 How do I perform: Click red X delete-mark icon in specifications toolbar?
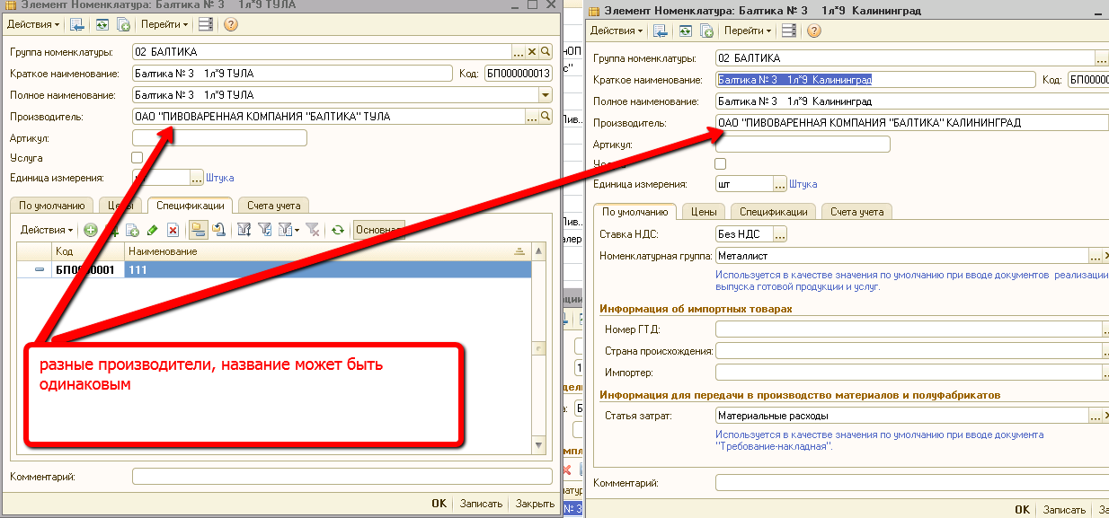coord(173,230)
